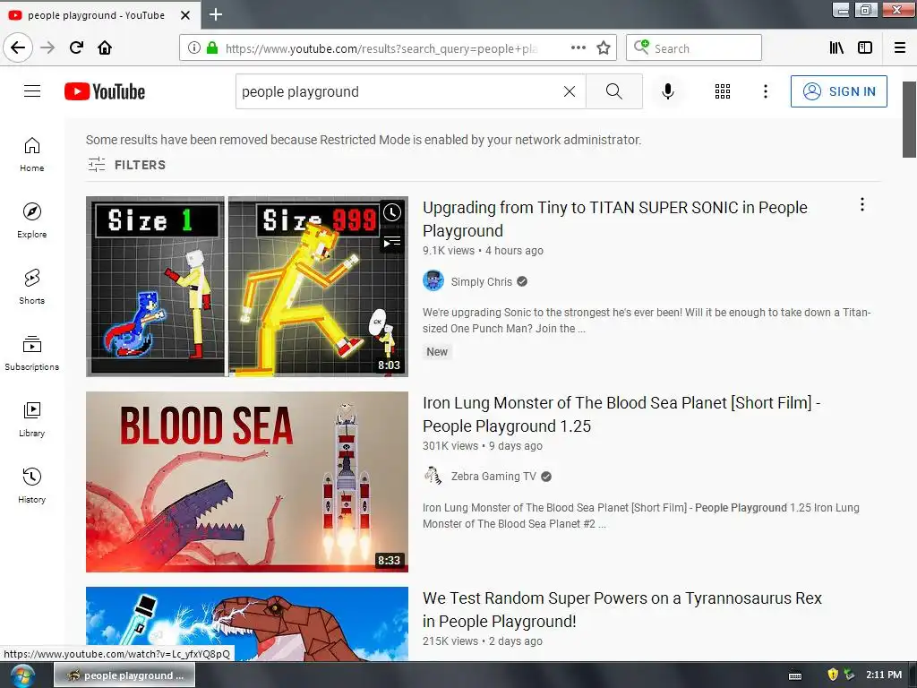Screen dimensions: 917x688
Task: Open the BLOOD SEA video thumbnail
Action: point(247,481)
